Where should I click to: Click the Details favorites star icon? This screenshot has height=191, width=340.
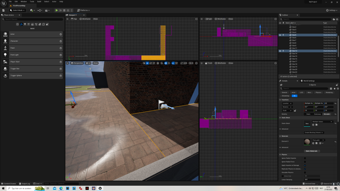point(335,89)
